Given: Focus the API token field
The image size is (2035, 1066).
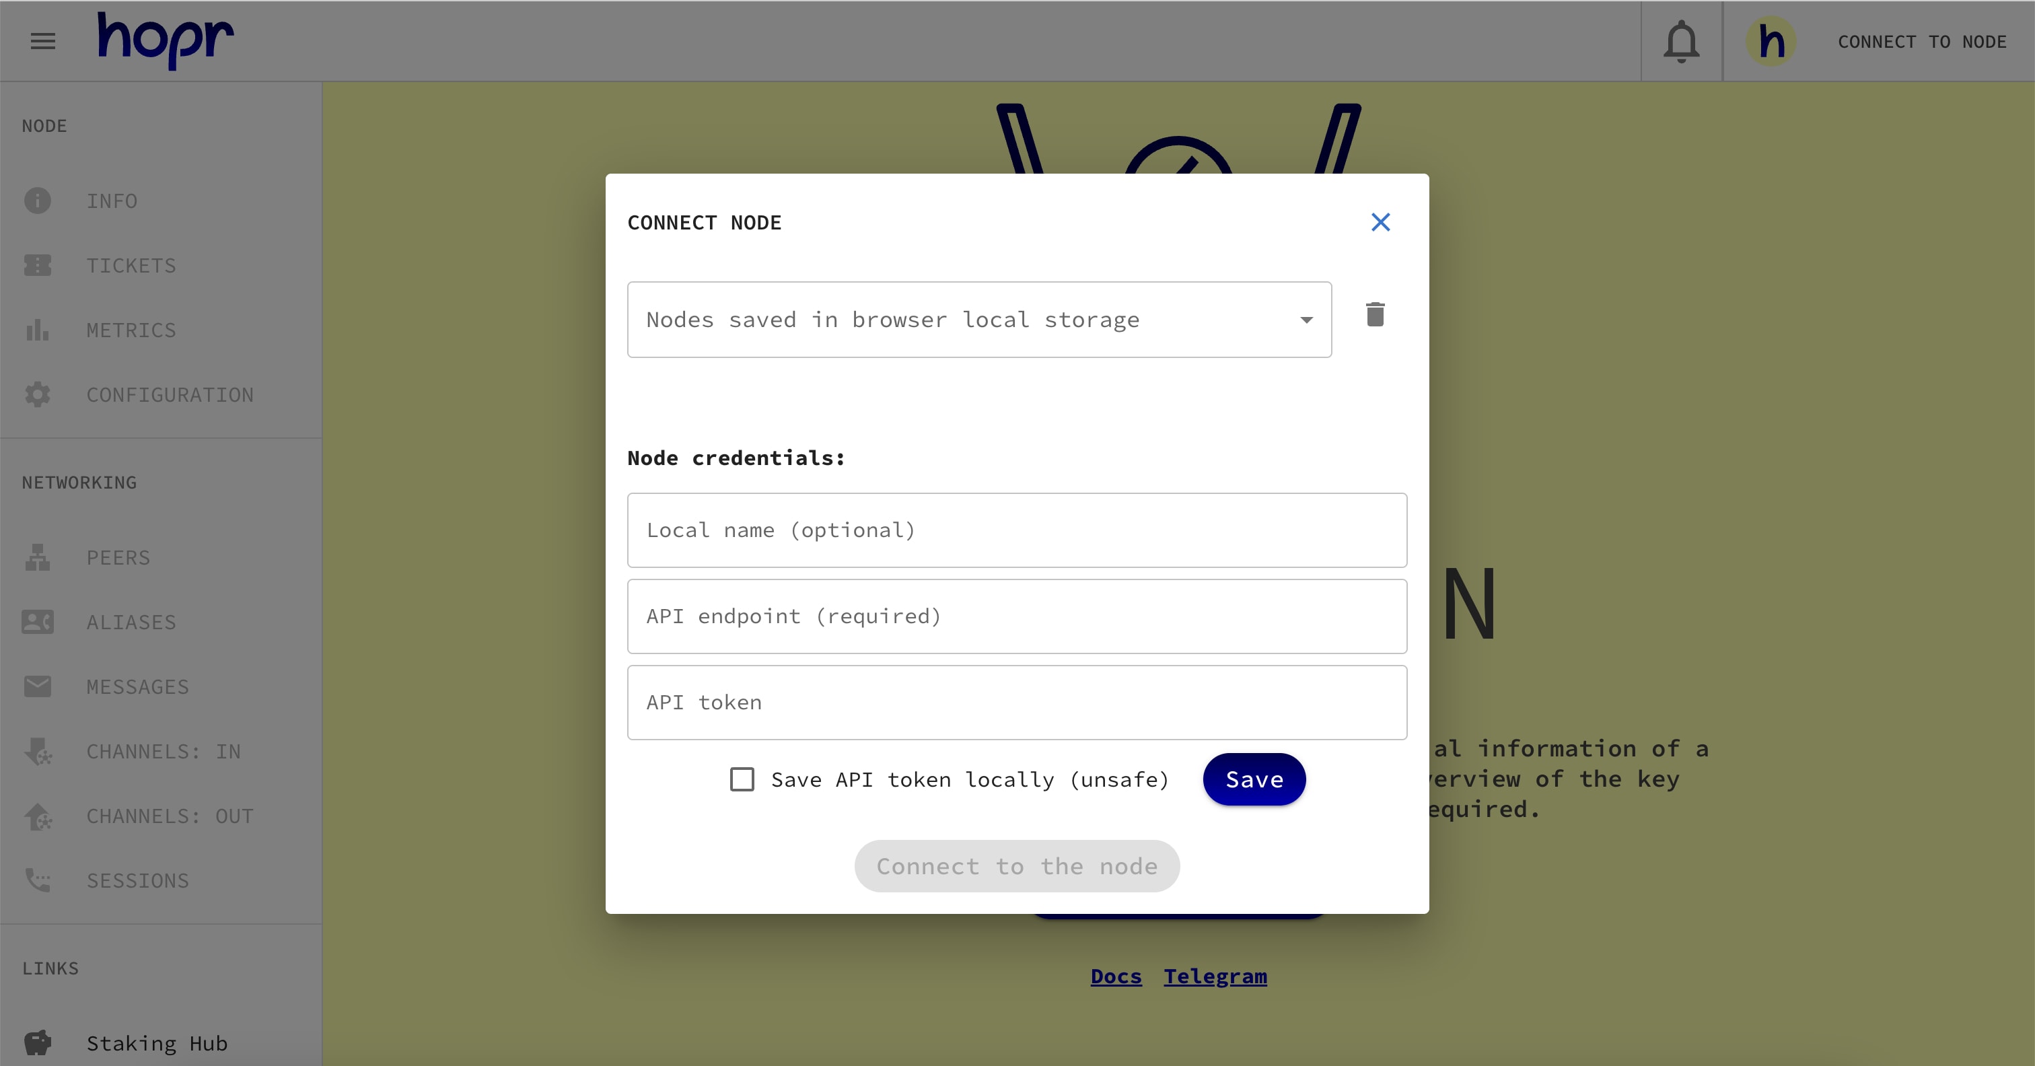Looking at the screenshot, I should point(1017,703).
